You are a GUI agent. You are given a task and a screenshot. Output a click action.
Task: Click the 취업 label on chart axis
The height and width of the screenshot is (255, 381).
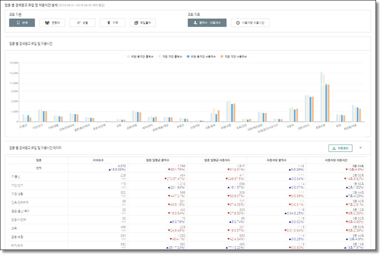(x=338, y=125)
